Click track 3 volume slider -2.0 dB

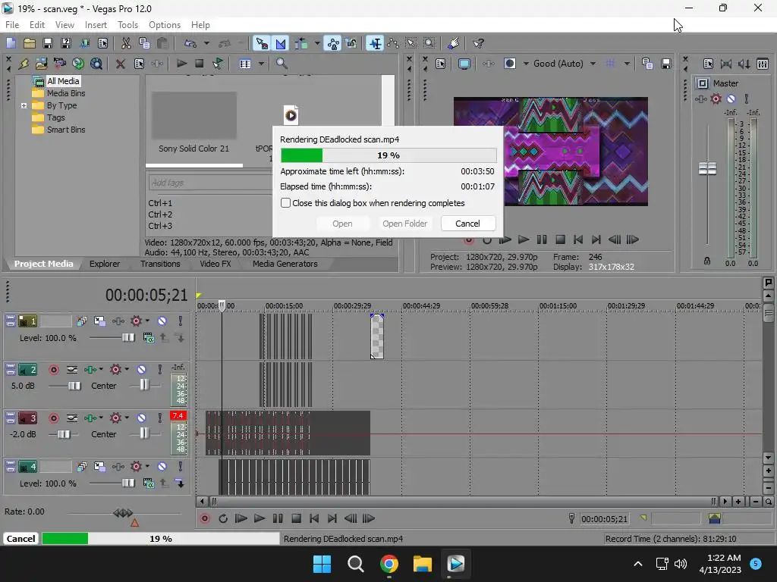coord(63,434)
